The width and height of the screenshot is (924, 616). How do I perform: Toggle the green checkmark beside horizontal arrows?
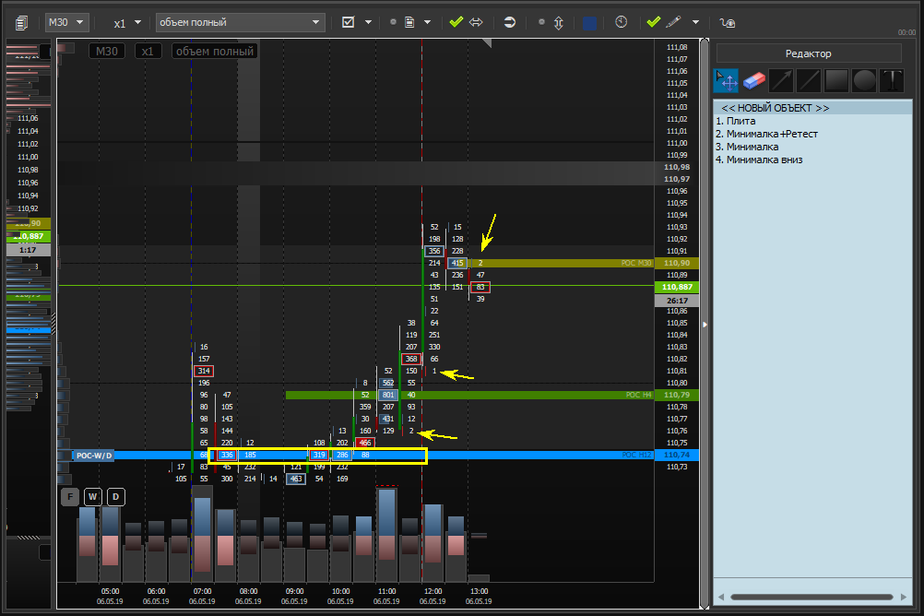tap(456, 22)
